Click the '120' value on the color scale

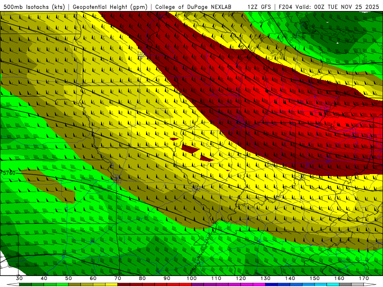[x=241, y=278]
